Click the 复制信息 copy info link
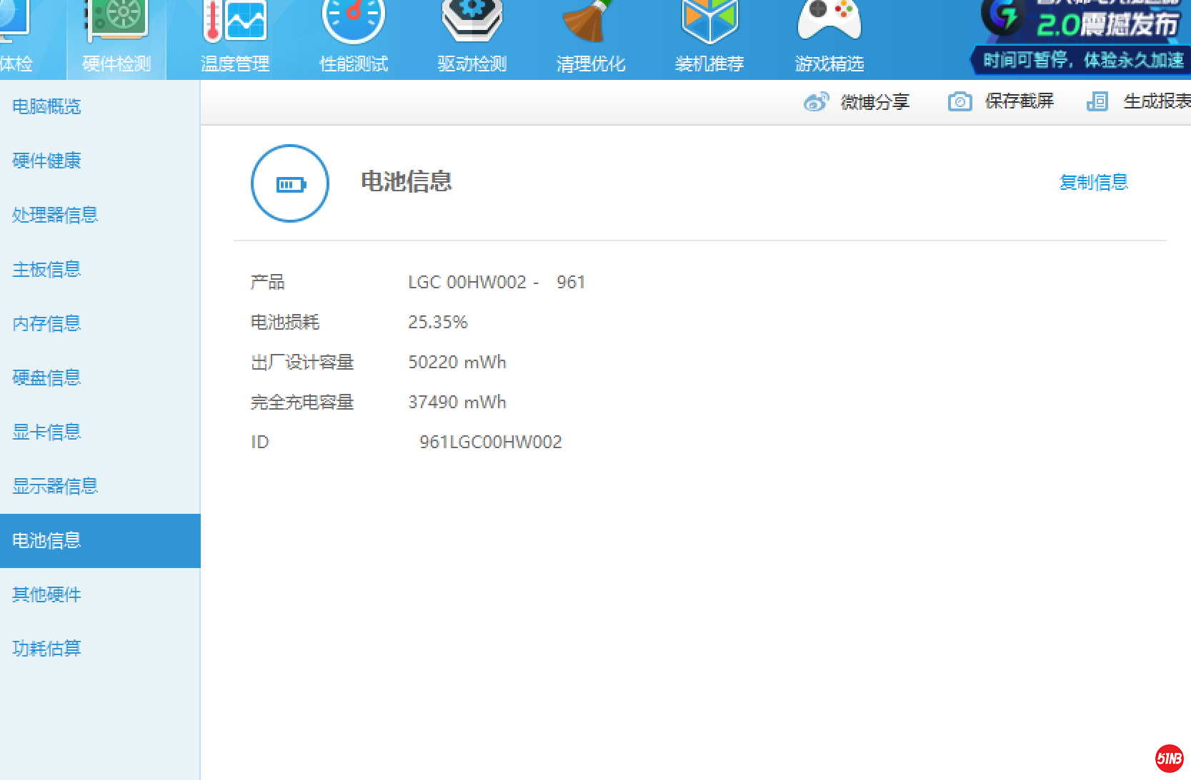Viewport: 1191px width, 780px height. [1094, 183]
